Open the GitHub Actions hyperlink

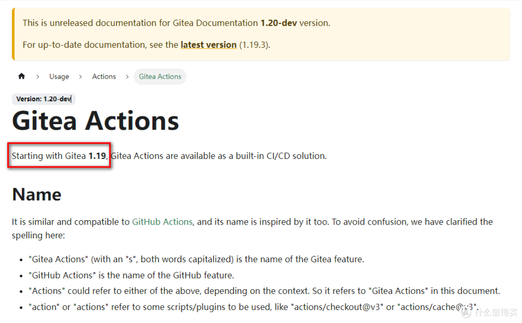click(x=162, y=222)
